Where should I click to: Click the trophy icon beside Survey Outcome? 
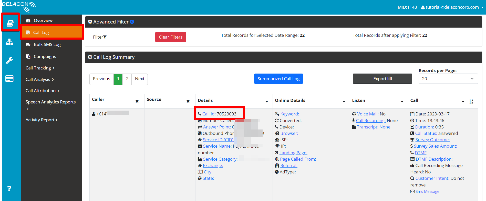click(412, 140)
